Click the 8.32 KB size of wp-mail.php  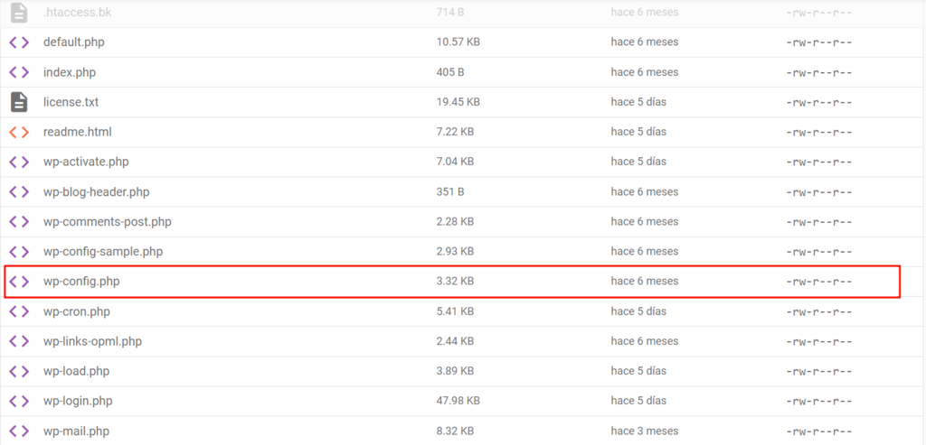(x=455, y=431)
